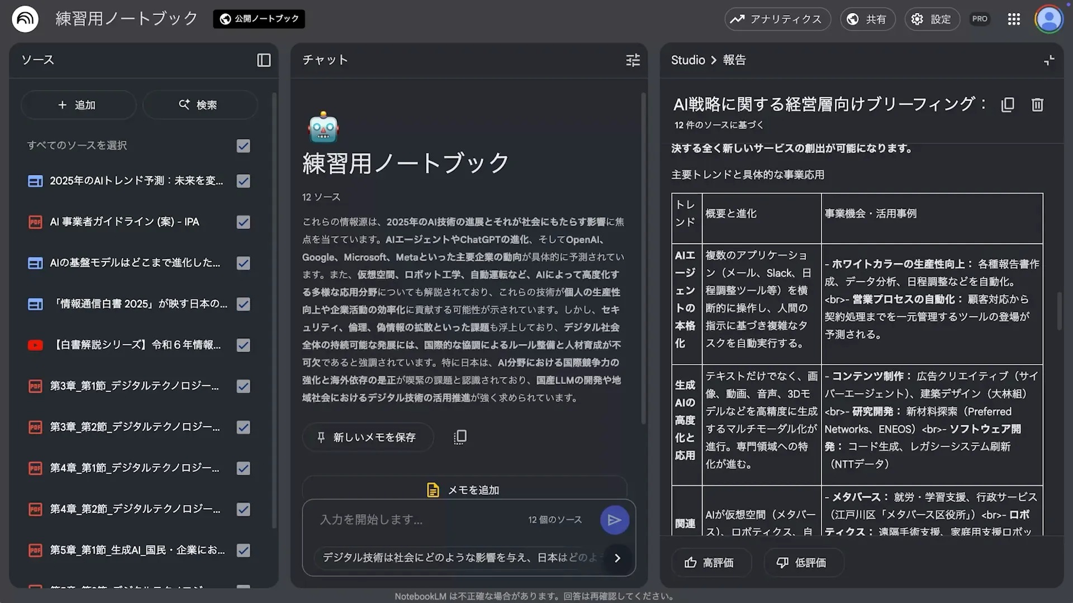This screenshot has height=603, width=1073.
Task: Delete the briefing report via trash icon
Action: (1037, 104)
